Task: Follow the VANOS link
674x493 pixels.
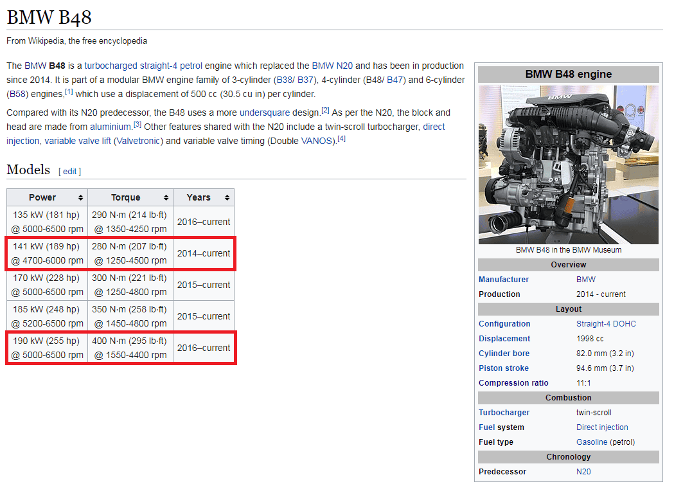Action: click(316, 141)
